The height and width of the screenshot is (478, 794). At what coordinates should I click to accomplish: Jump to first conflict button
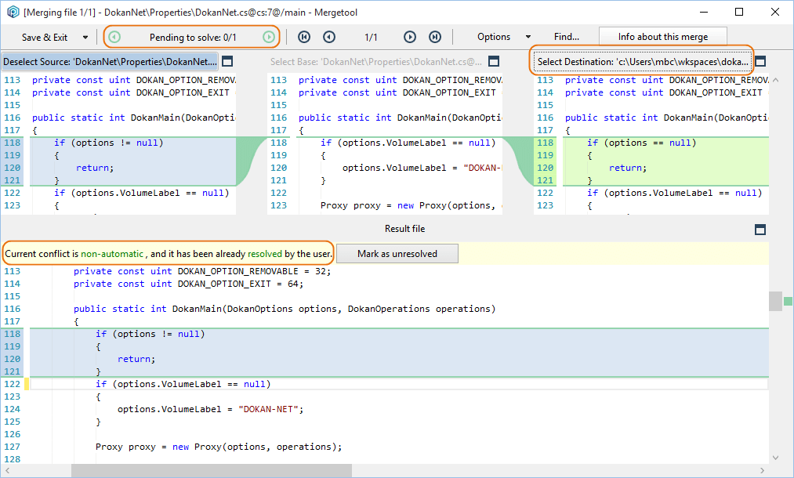click(304, 37)
